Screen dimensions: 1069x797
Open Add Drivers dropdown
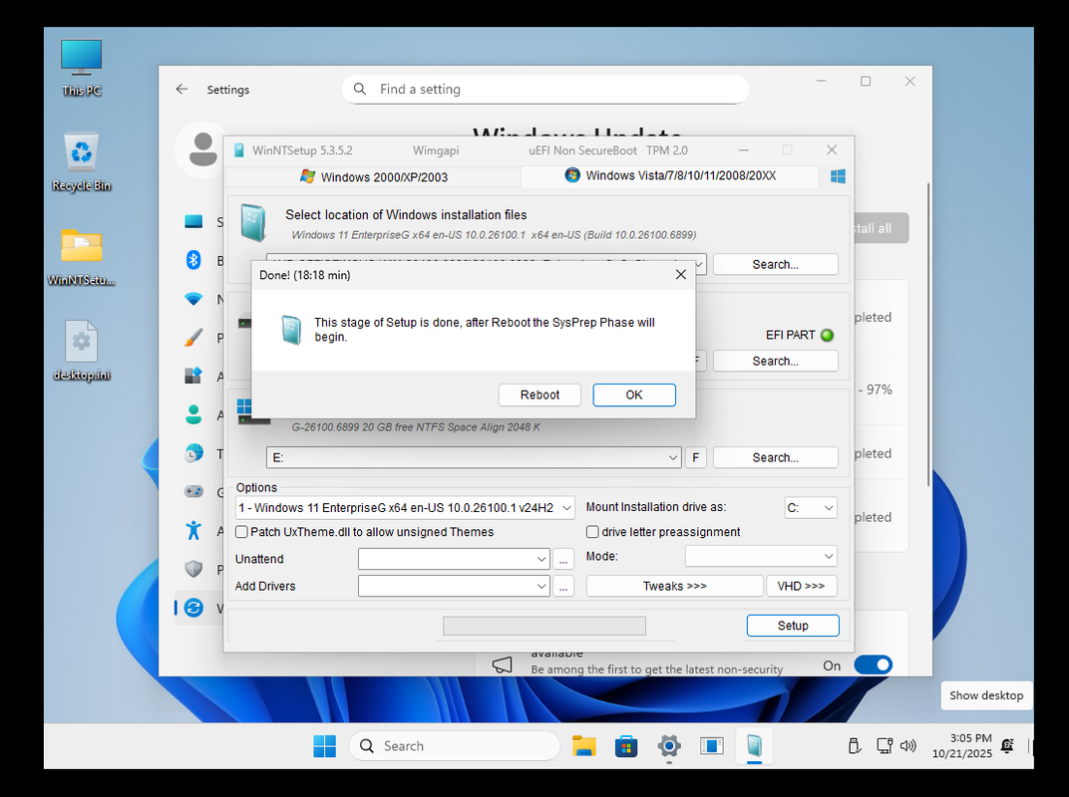(x=454, y=586)
